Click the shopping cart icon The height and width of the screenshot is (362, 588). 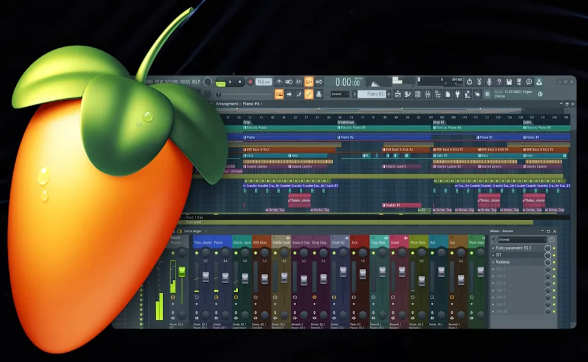(x=487, y=95)
